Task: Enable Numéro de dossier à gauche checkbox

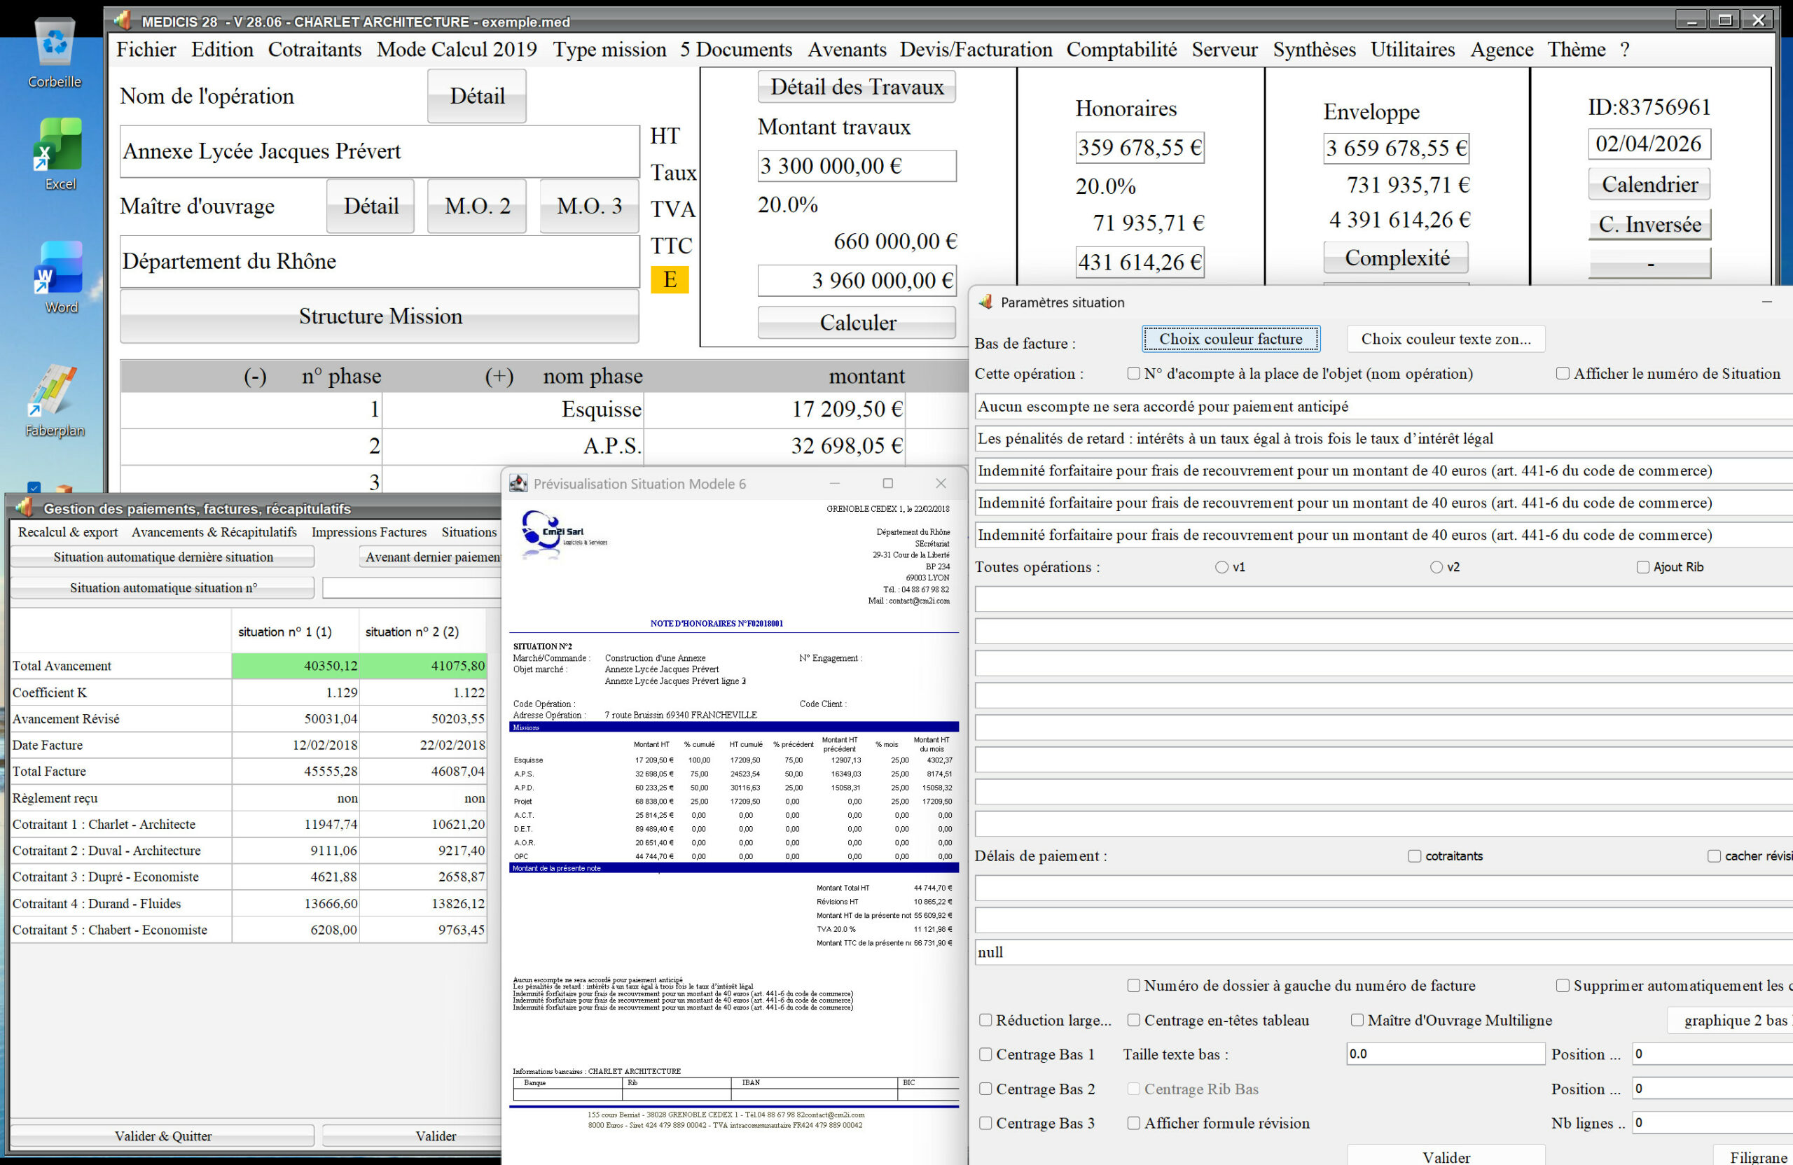Action: pyautogui.click(x=1133, y=986)
